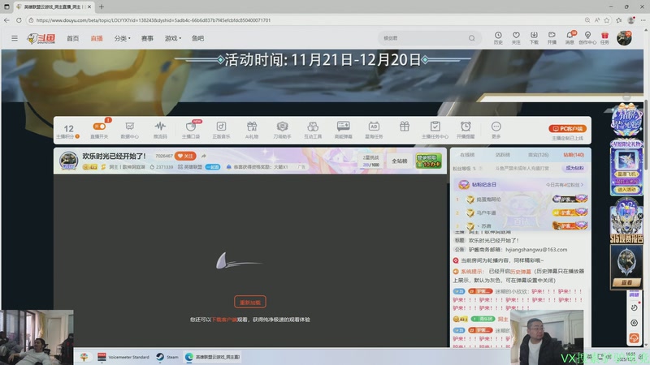Click the Douyu logo

[41, 38]
